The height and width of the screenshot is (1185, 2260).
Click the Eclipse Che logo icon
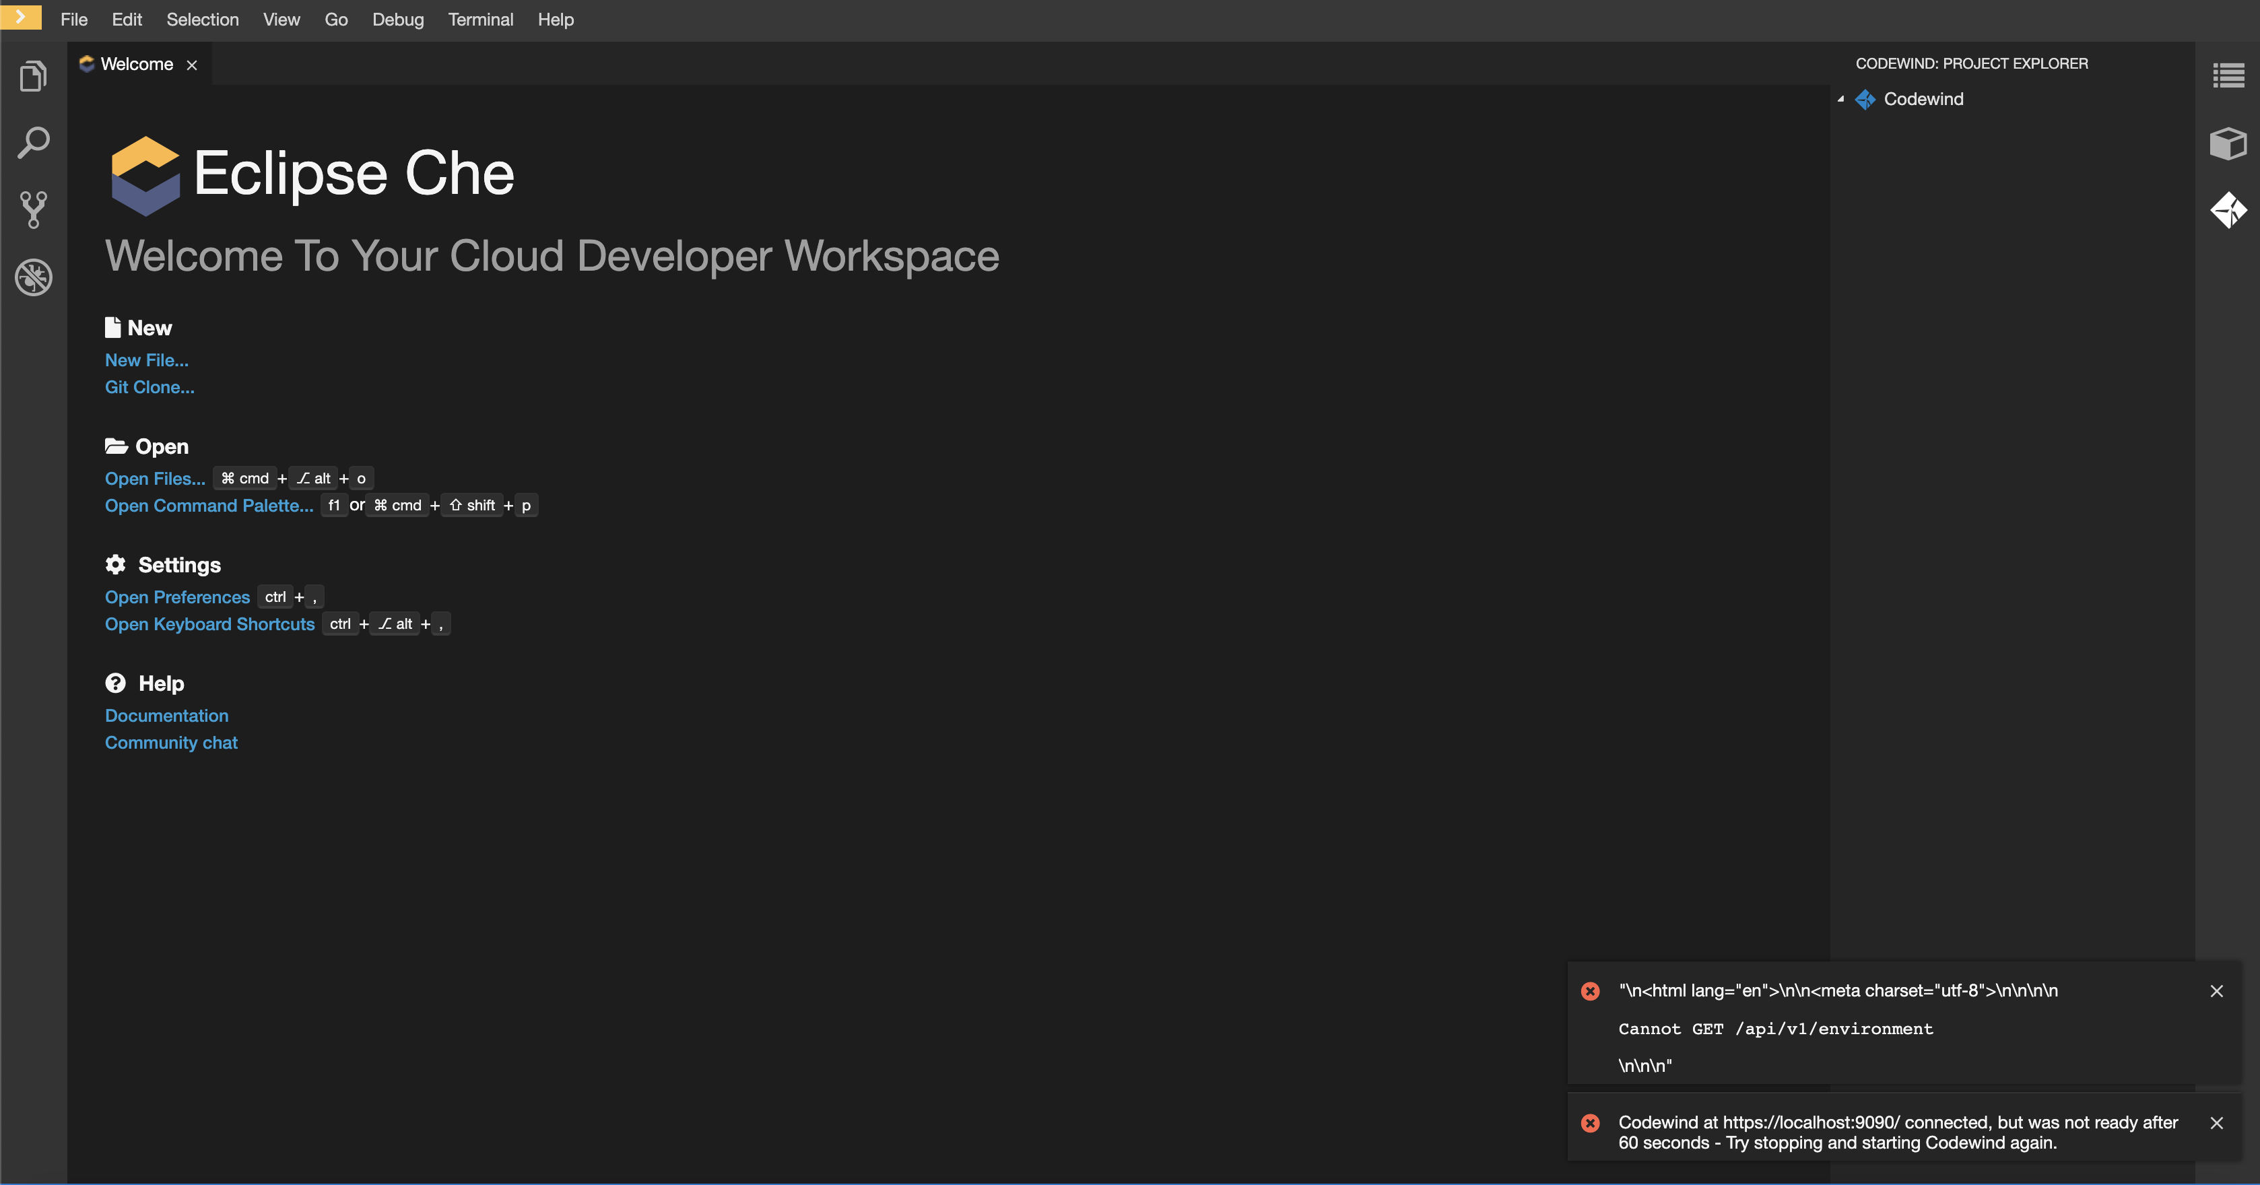(x=145, y=176)
